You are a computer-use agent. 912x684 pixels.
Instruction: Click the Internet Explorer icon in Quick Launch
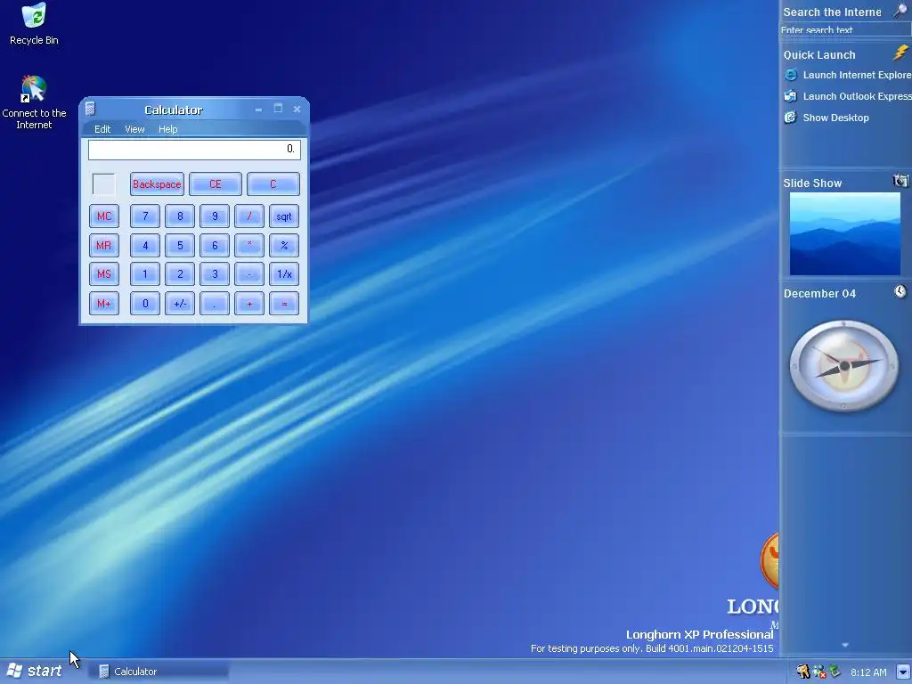click(x=791, y=75)
